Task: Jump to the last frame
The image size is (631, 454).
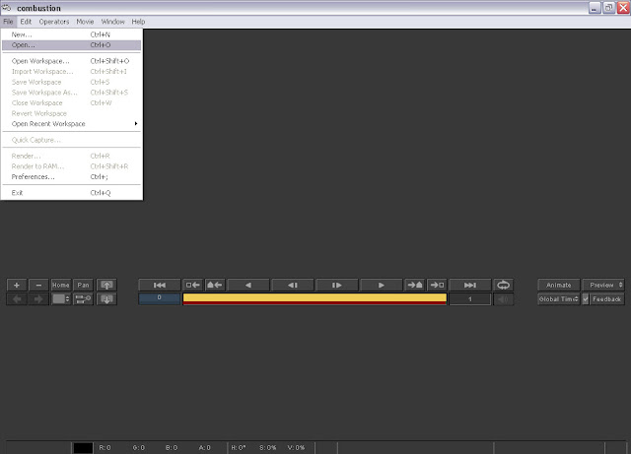Action: (470, 286)
